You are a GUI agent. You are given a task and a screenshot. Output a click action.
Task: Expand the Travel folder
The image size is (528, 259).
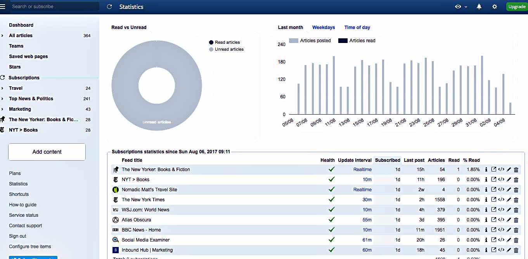(x=3, y=88)
